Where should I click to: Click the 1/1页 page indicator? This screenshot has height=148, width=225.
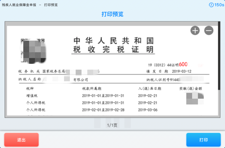(112, 125)
